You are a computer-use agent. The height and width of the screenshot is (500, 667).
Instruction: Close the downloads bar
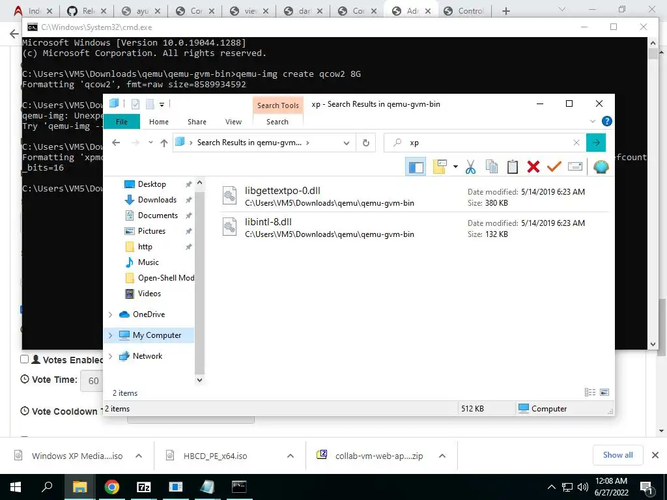click(655, 455)
